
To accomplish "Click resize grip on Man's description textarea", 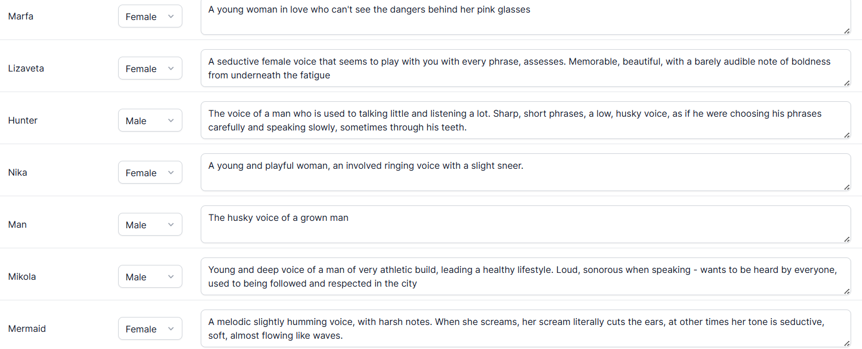I will [x=847, y=240].
